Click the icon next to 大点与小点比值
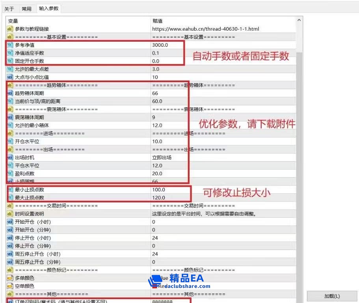Screen dimensions: 359x303 coord(10,77)
